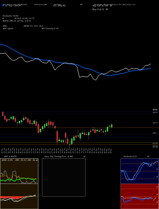Click the 'Stochastics & R' panel title

click(x=130, y=156)
